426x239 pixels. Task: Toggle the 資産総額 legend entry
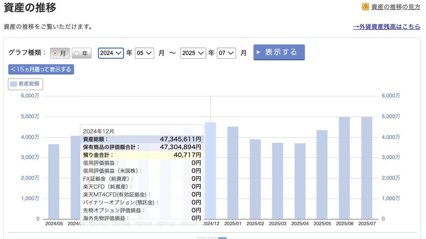point(26,84)
